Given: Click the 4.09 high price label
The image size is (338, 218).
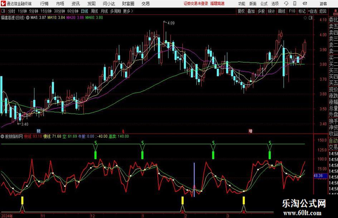Looking at the screenshot, I should [171, 23].
